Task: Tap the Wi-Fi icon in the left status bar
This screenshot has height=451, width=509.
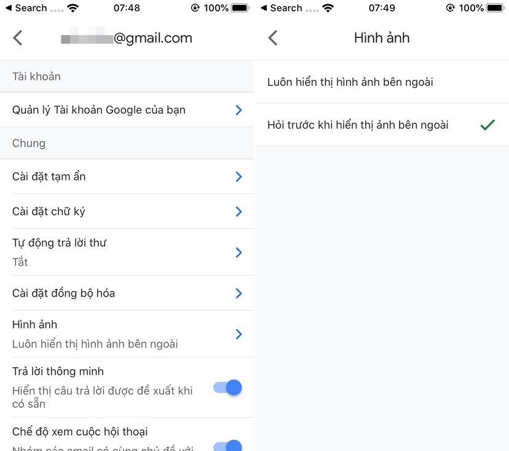Action: pos(73,8)
